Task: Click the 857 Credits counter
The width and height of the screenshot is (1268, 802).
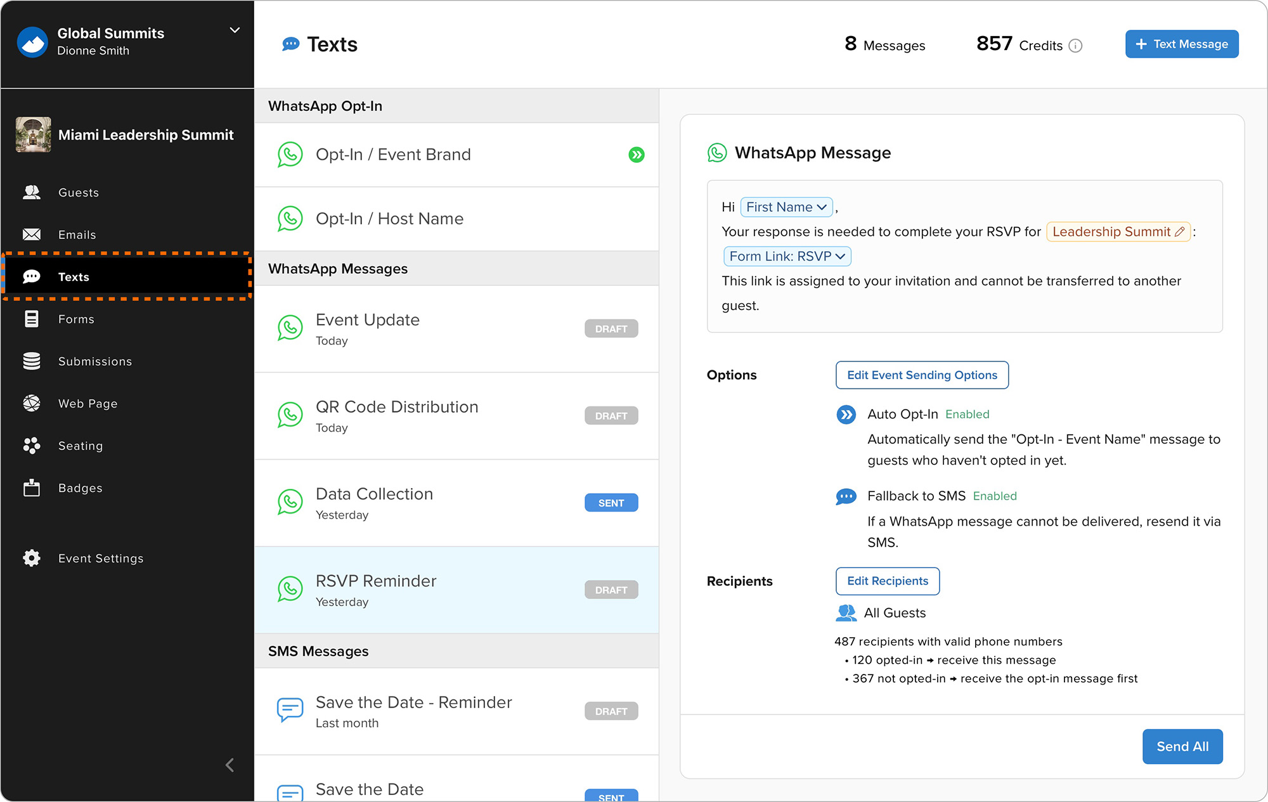Action: (x=1019, y=44)
